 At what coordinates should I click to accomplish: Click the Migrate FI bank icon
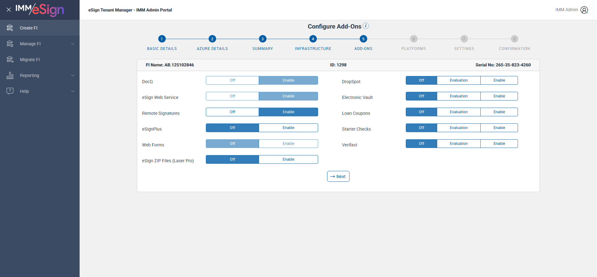[10, 60]
